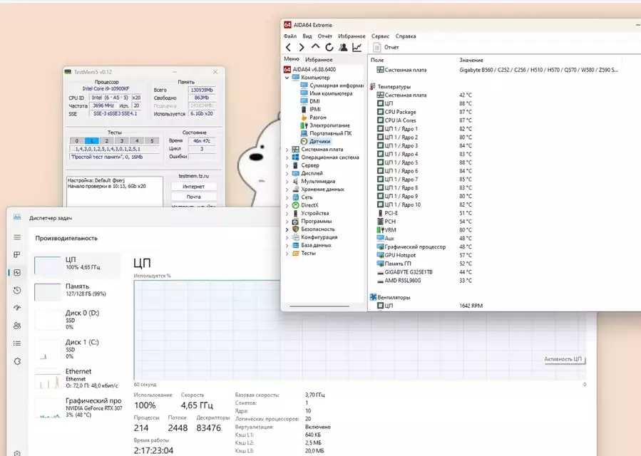641x456 pixels.
Task: Select the ЦП graph in Task Manager
Action: [76, 265]
